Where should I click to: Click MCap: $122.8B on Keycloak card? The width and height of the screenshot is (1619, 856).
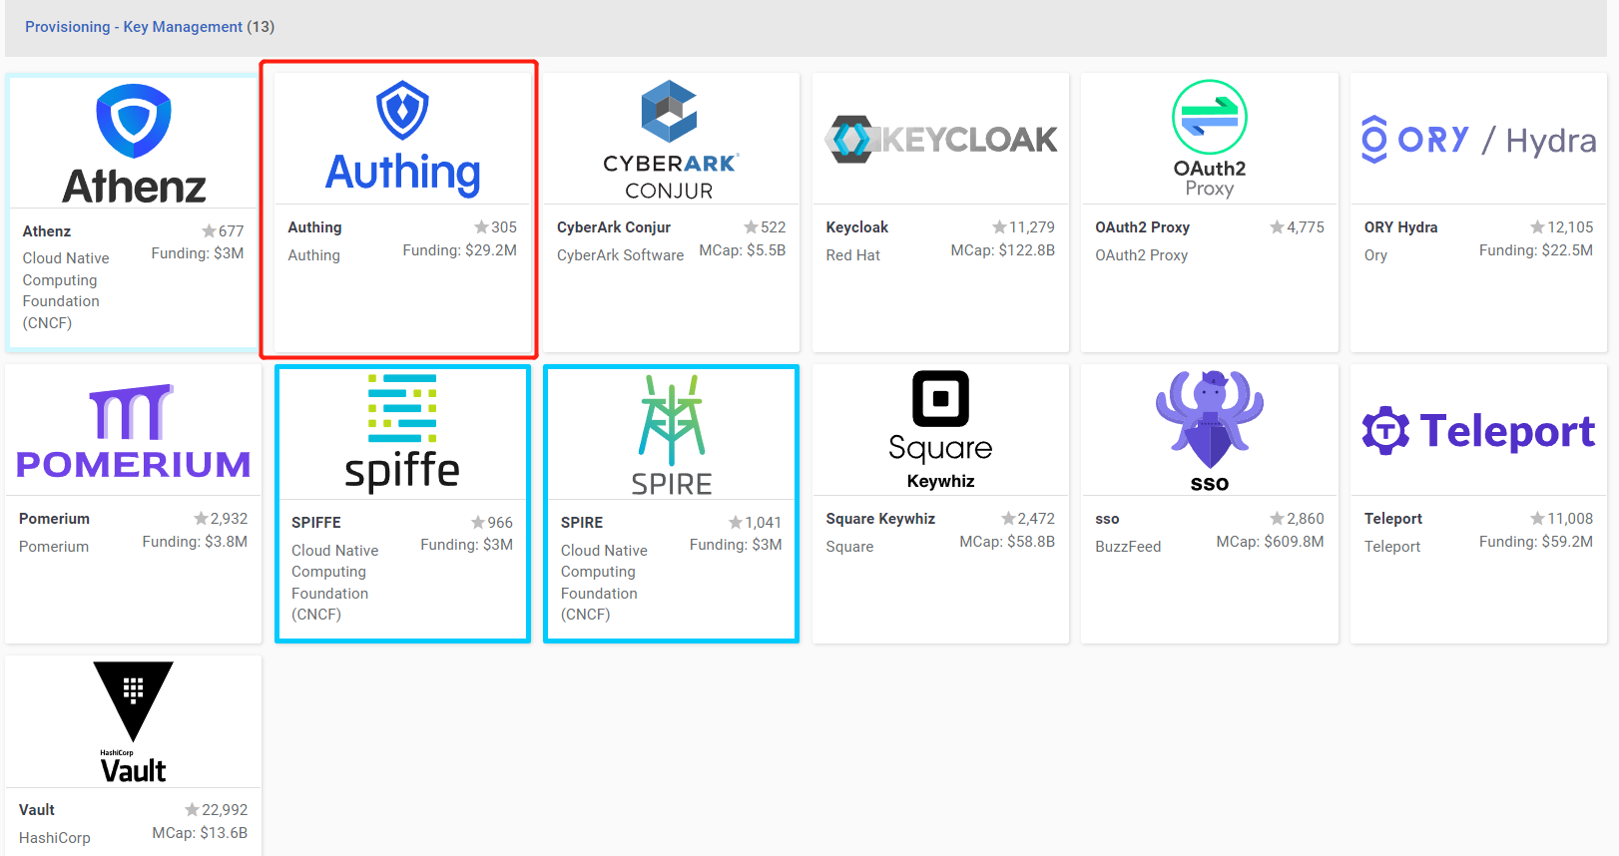coord(1003,250)
